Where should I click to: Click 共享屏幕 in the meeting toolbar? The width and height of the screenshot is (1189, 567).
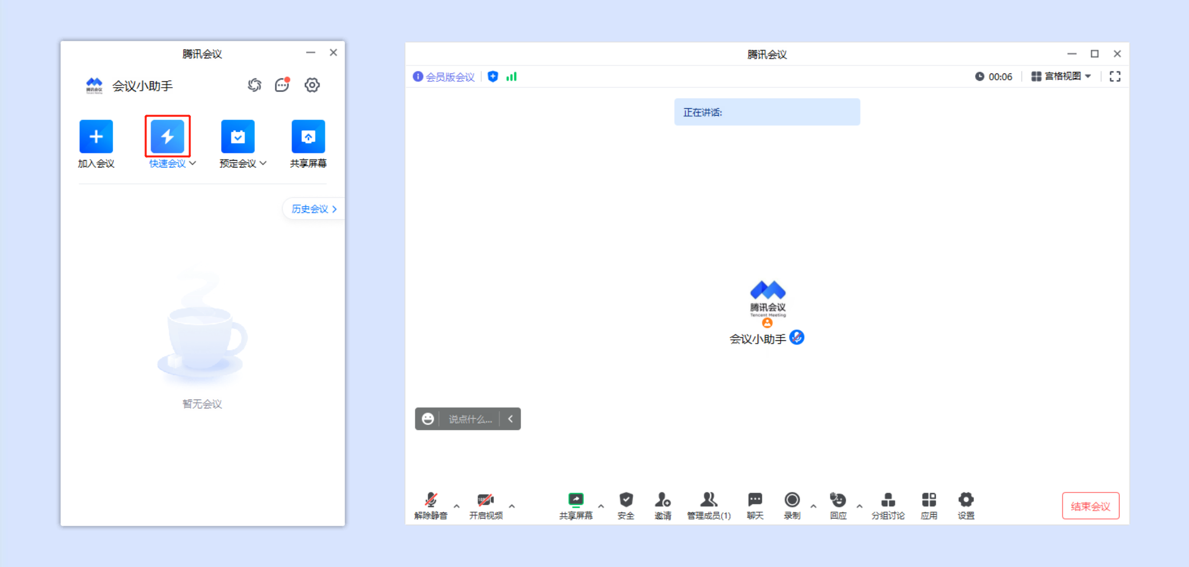tap(576, 506)
